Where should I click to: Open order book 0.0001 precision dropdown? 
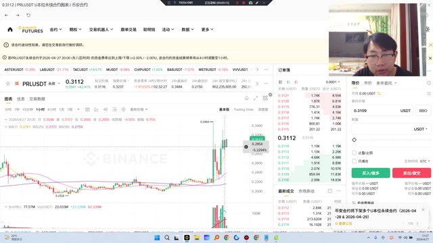tap(333, 82)
